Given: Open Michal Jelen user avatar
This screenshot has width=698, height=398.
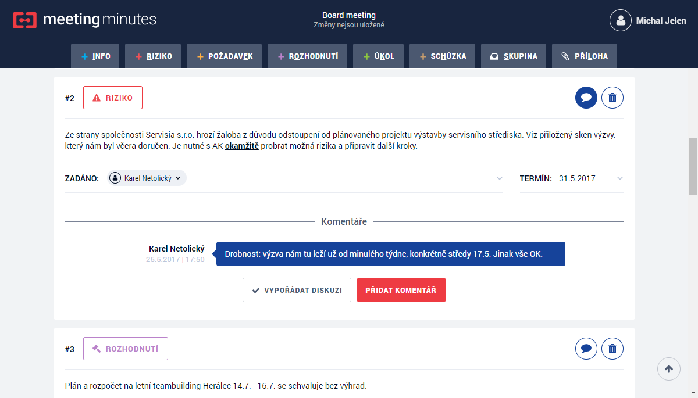Looking at the screenshot, I should [x=621, y=20].
